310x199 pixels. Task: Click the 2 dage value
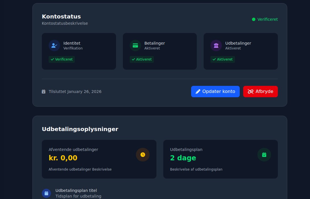click(183, 158)
